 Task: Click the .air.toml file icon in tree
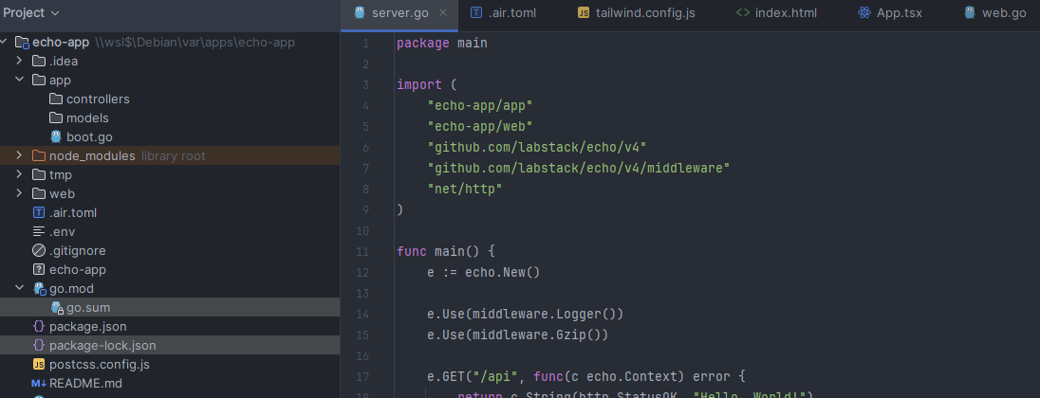pyautogui.click(x=39, y=213)
